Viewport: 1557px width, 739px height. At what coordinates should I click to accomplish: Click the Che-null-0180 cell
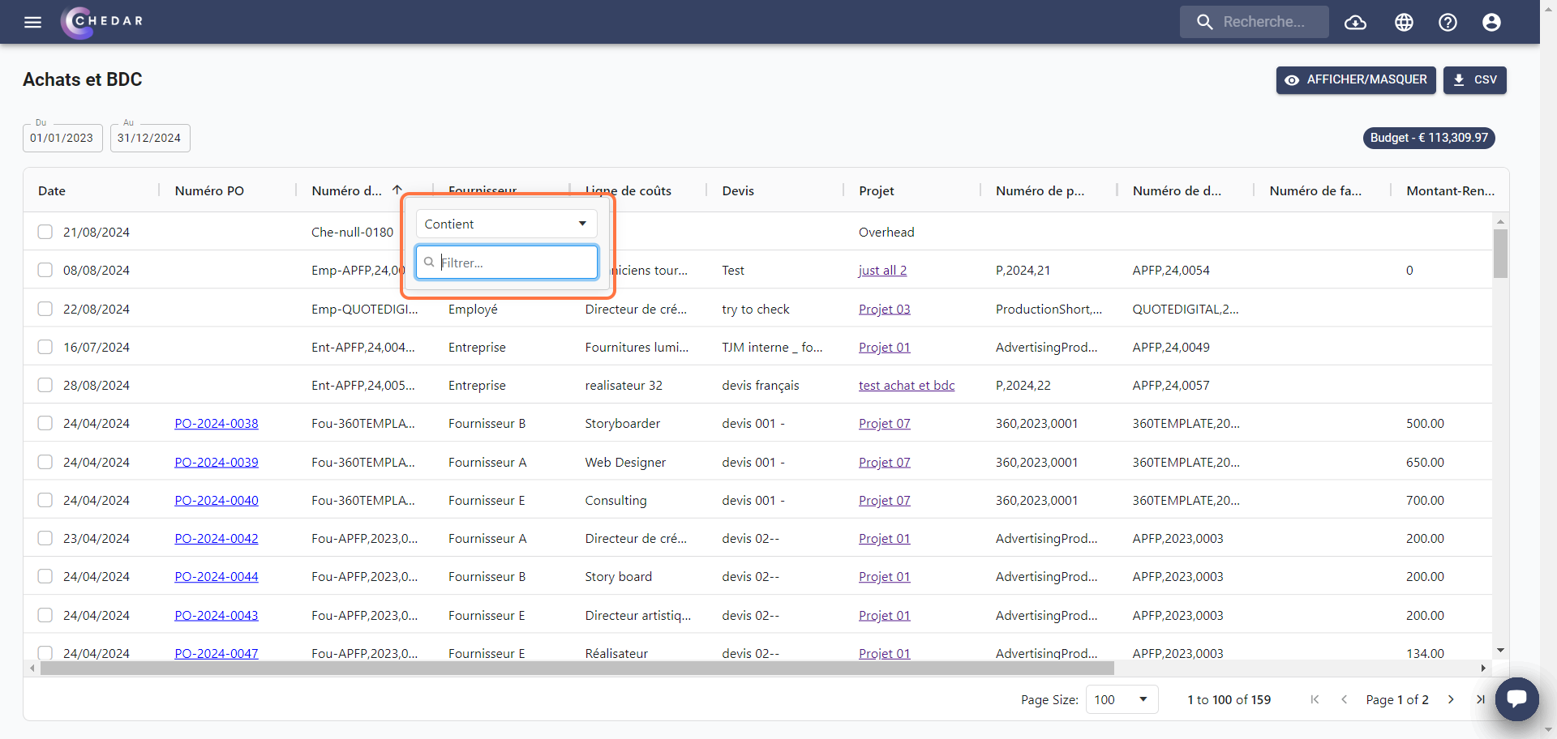click(352, 232)
